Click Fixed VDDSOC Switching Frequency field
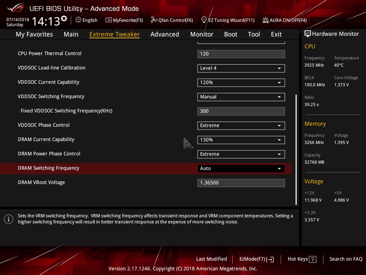 coord(241,111)
